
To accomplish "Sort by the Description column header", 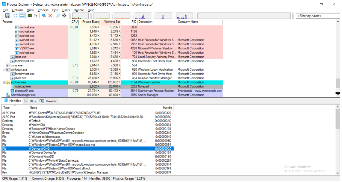I will coord(157,22).
